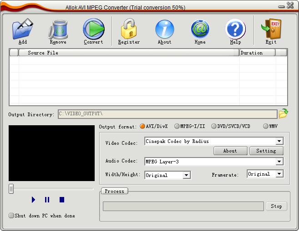Click the Remove trash bin icon
Screen dimensions: 299x231
58,29
